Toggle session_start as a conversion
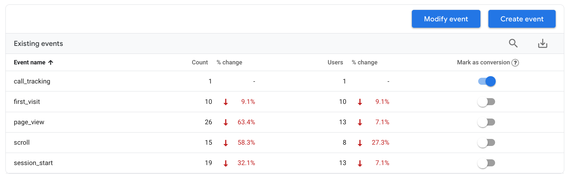570x181 pixels. pyautogui.click(x=486, y=163)
